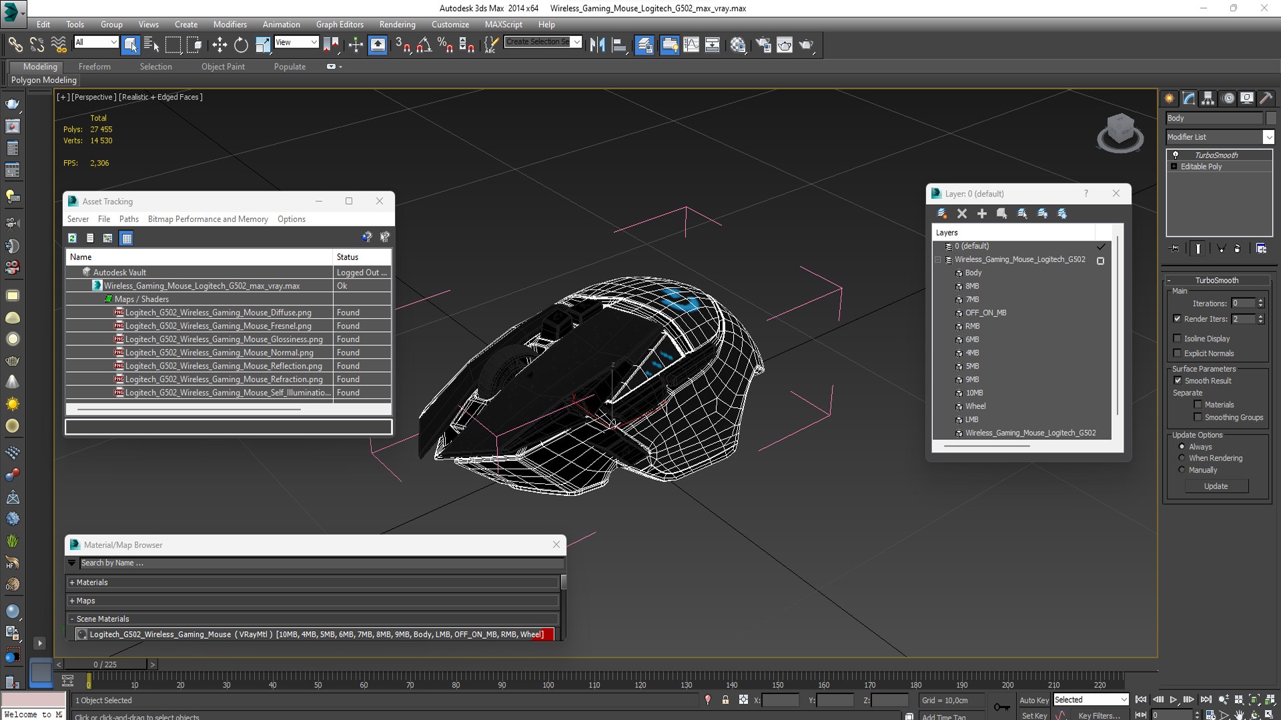Click the Mirror tool icon
This screenshot has width=1281, height=720.
[x=597, y=45]
